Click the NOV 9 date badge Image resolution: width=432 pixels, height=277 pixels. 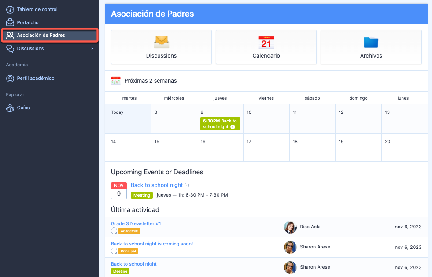(x=118, y=191)
